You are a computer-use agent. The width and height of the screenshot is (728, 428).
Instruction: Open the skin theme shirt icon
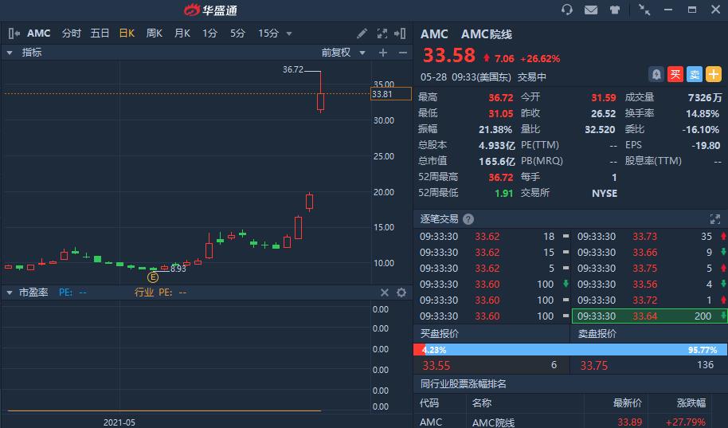click(615, 10)
